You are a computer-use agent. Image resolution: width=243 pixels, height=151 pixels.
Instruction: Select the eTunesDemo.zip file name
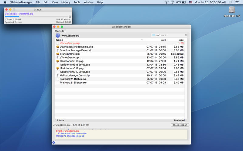point(69,57)
